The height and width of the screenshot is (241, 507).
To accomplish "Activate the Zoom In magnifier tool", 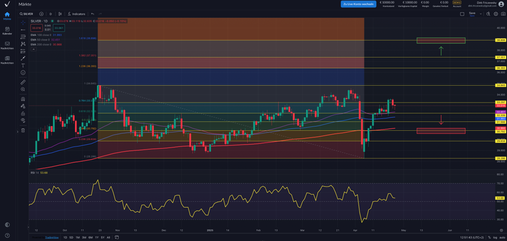I will pyautogui.click(x=23, y=89).
